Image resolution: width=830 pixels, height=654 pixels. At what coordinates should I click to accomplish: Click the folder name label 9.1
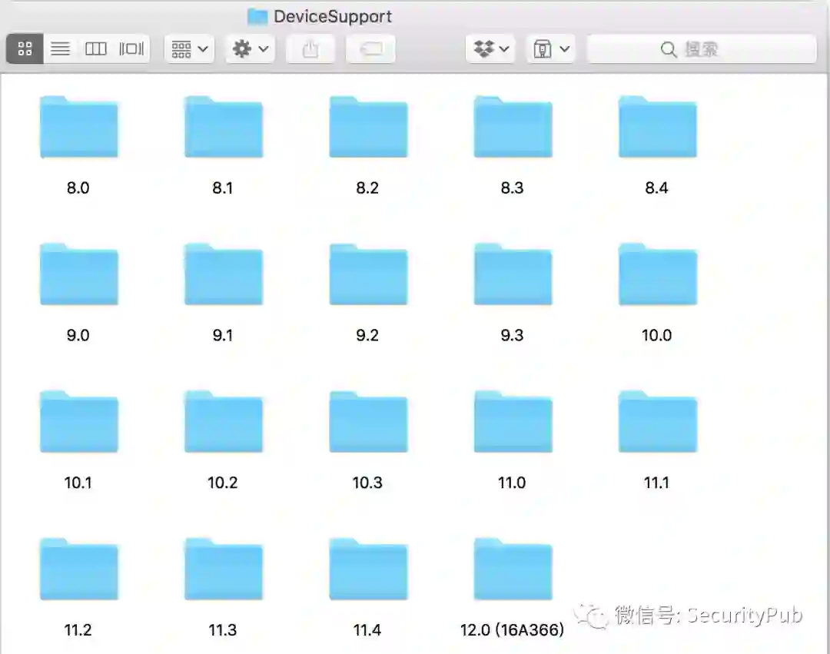(x=222, y=335)
